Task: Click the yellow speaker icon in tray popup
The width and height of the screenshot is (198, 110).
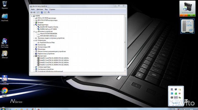Action: tap(180, 90)
